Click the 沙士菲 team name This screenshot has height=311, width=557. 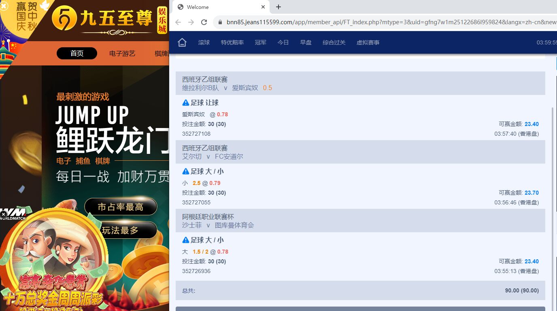[x=192, y=225]
